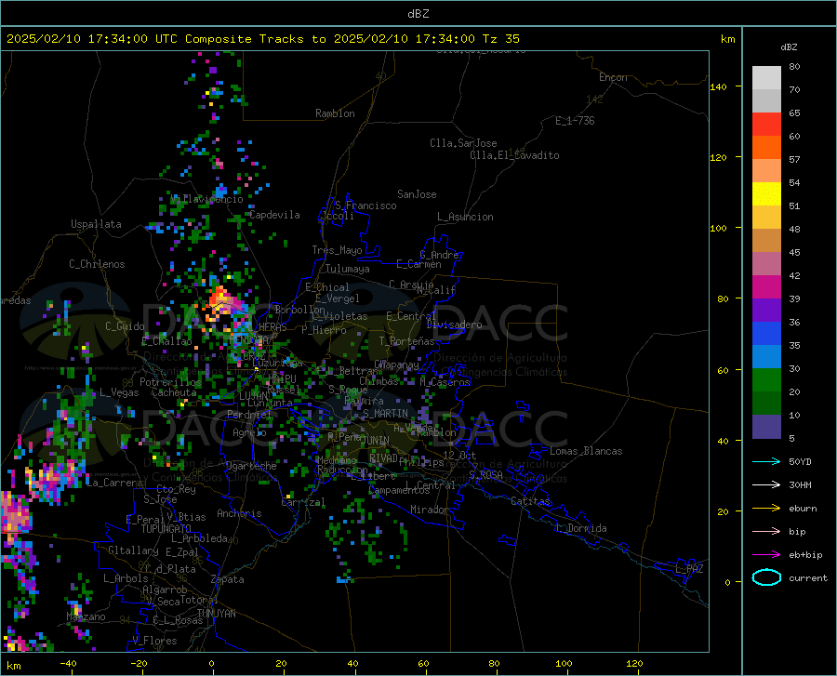Click the 'Tulumaya' map label

click(x=347, y=269)
